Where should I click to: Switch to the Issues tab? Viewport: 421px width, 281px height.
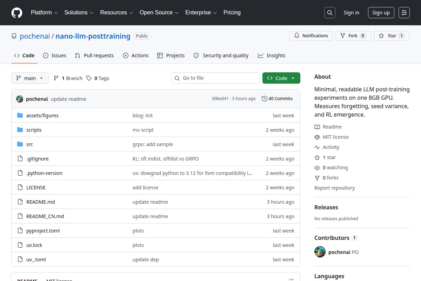point(54,55)
